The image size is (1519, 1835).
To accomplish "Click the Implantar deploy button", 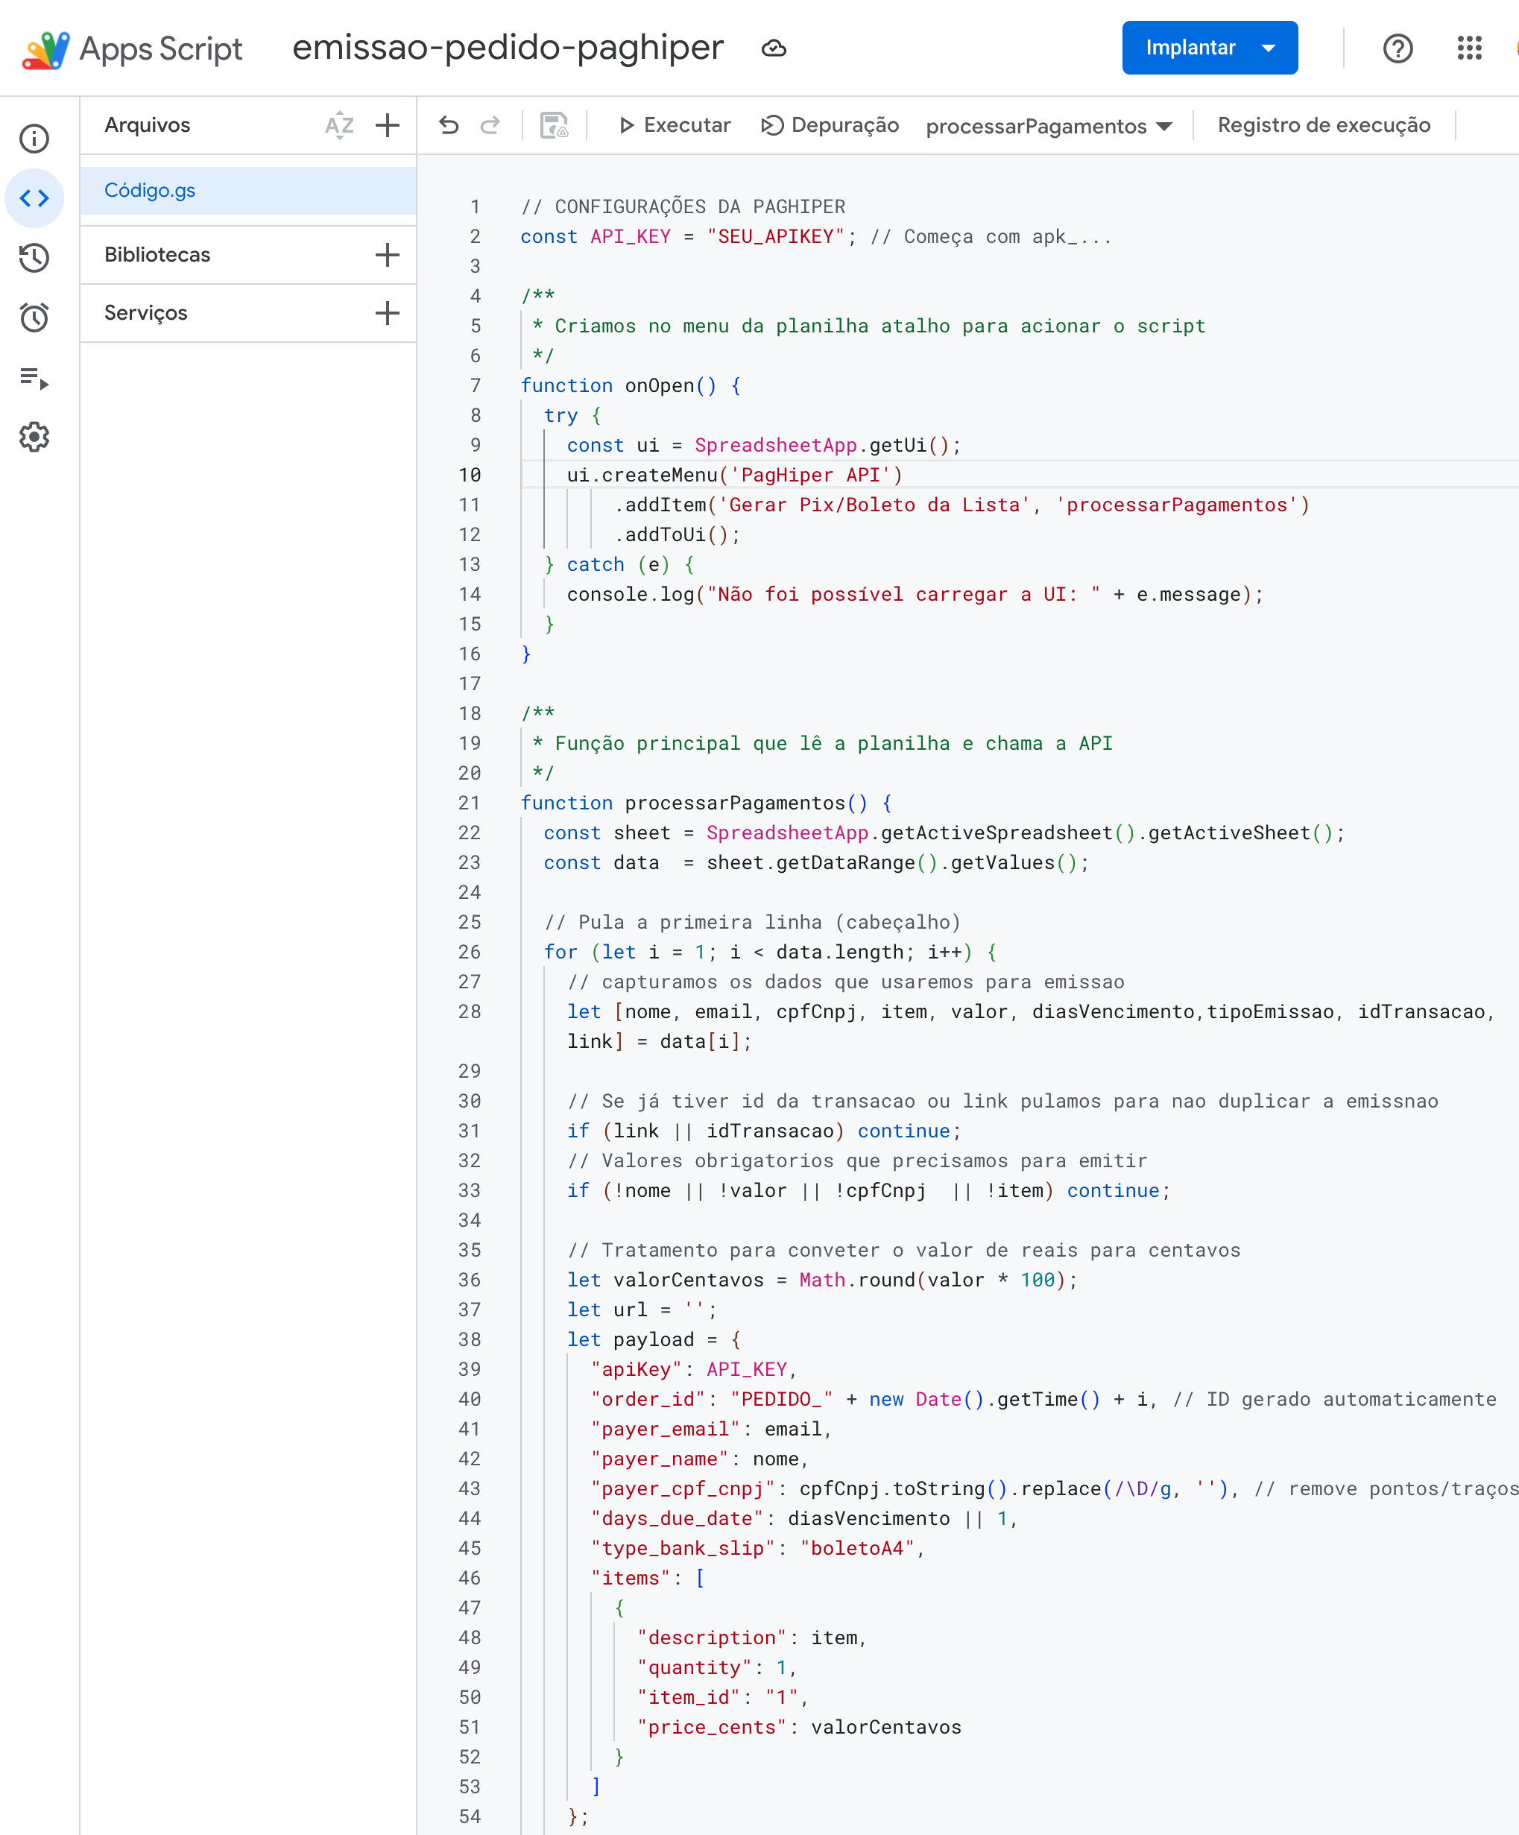I will 1209,48.
